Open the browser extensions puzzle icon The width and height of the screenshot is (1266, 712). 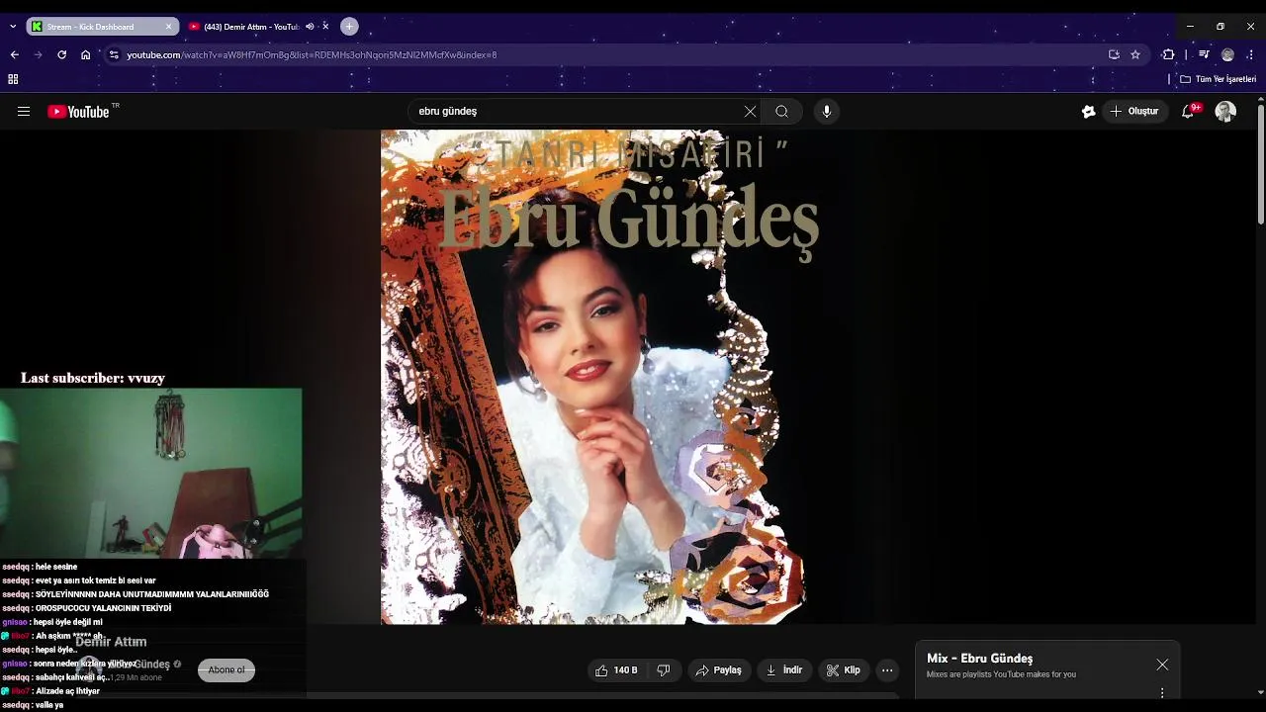[x=1169, y=55]
